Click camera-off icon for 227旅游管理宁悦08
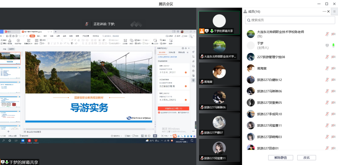The width and height of the screenshot is (338, 165). point(333,57)
